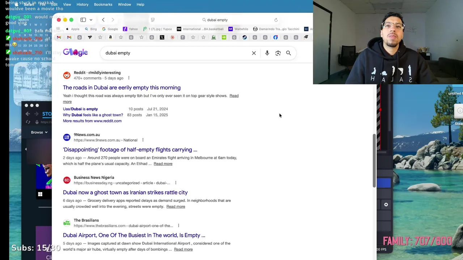Toggle the Safari sidebar button
This screenshot has height=260, width=463.
click(x=83, y=20)
